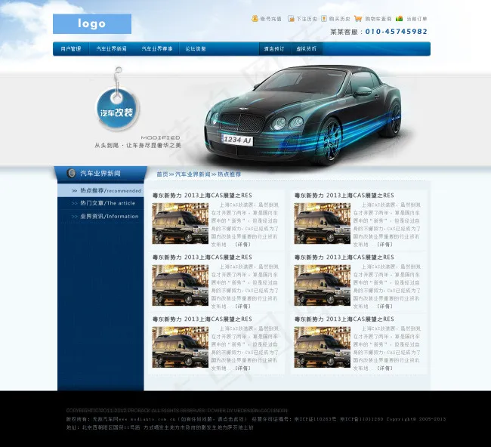
Task: Click the 购买历史 icon in top bar
Action: point(324,18)
